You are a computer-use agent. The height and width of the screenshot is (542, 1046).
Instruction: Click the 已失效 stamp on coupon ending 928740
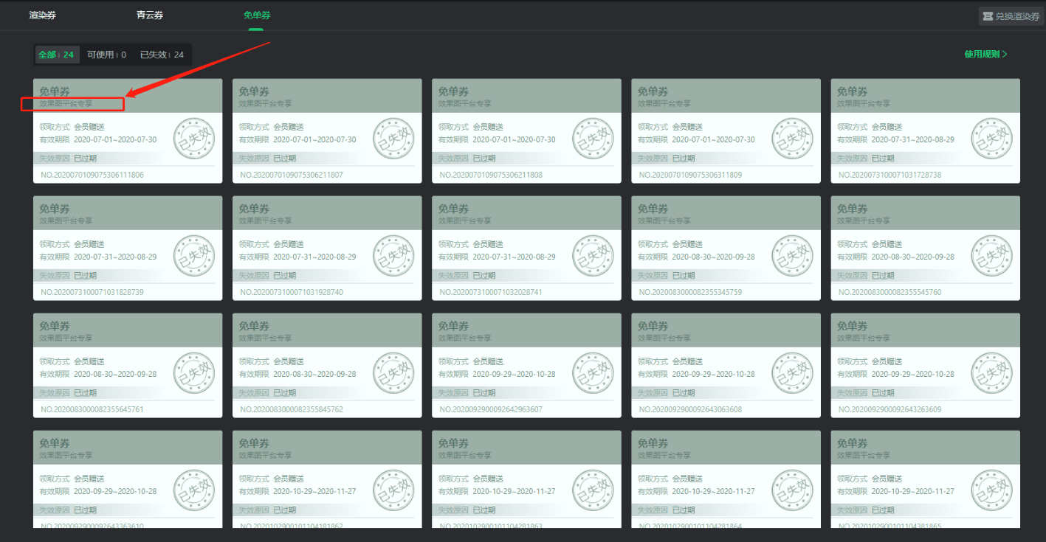[x=393, y=256]
